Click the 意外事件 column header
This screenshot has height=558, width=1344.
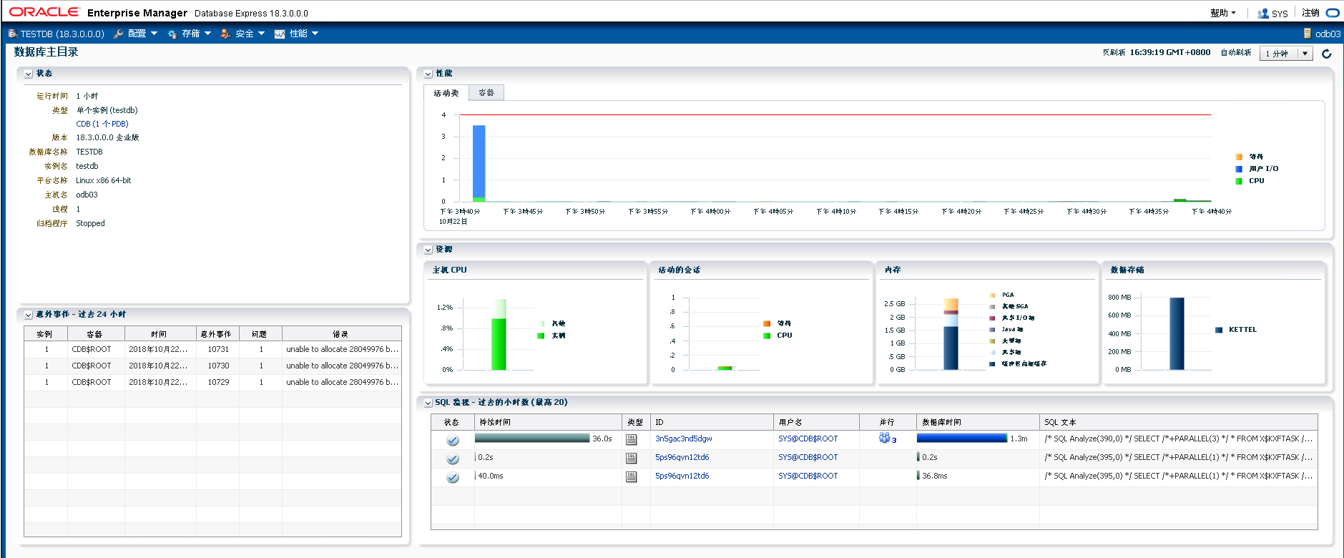coord(216,334)
